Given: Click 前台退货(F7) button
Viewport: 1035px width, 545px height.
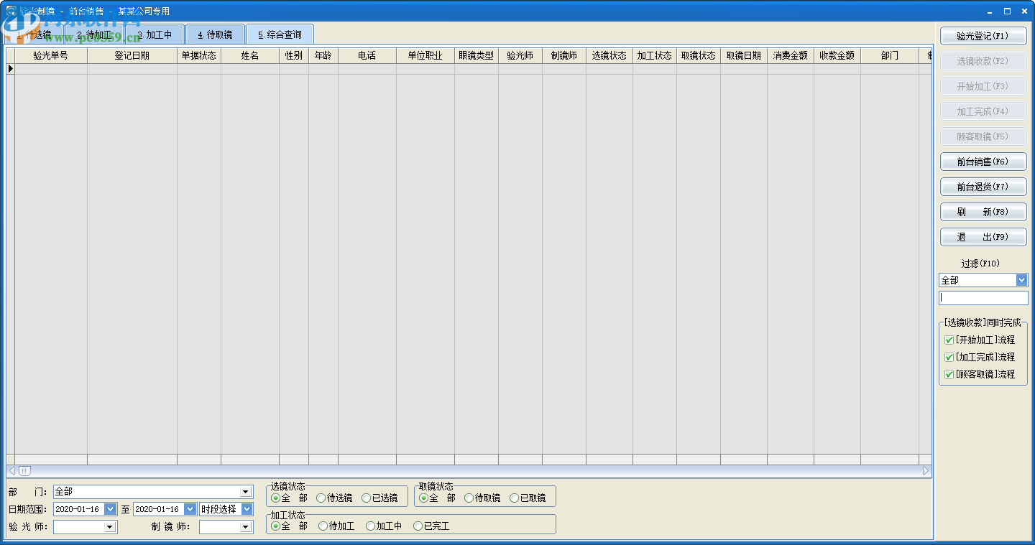Looking at the screenshot, I should tap(983, 187).
